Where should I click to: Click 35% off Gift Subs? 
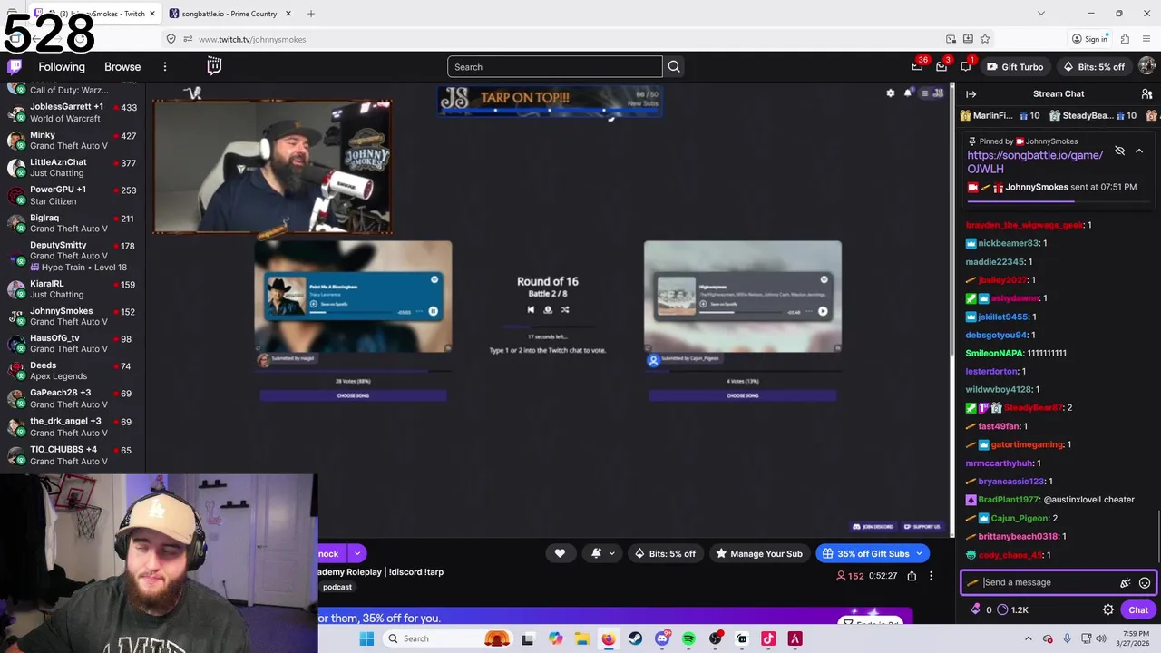(872, 553)
